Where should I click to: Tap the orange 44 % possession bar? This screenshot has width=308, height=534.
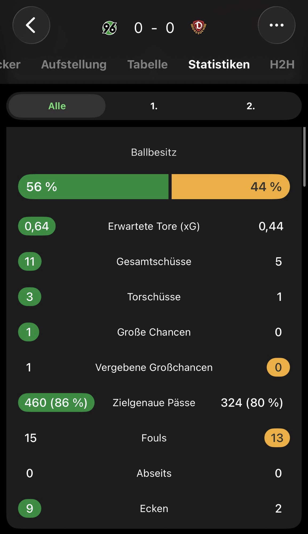click(x=231, y=187)
